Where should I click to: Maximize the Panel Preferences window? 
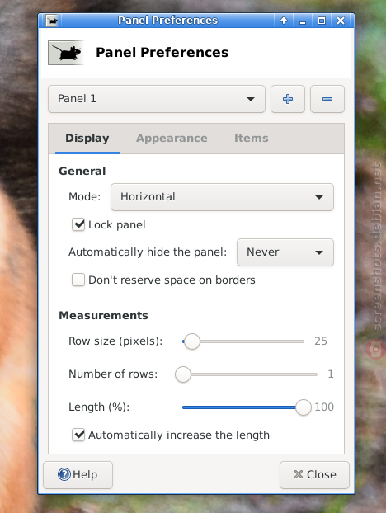322,21
